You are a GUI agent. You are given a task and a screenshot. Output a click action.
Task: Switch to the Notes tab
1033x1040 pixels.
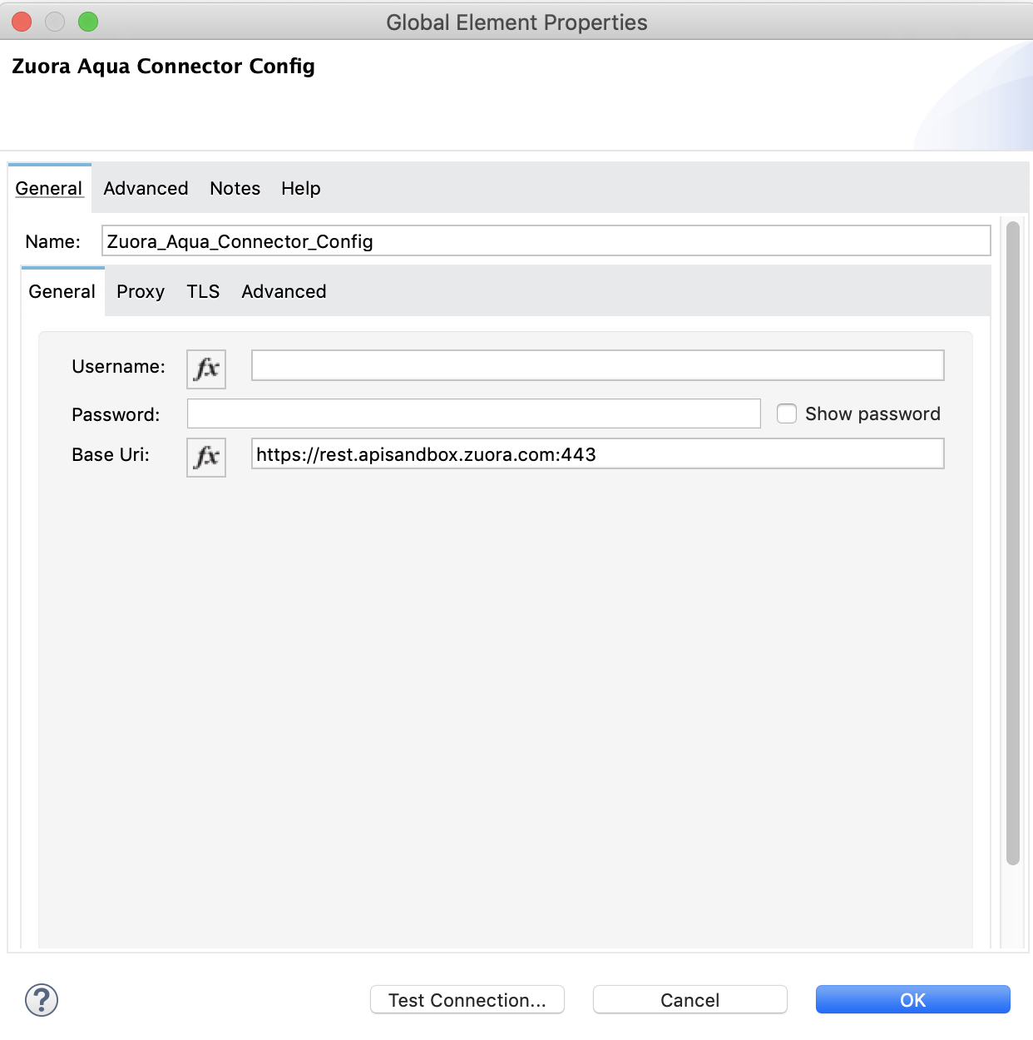click(x=235, y=188)
